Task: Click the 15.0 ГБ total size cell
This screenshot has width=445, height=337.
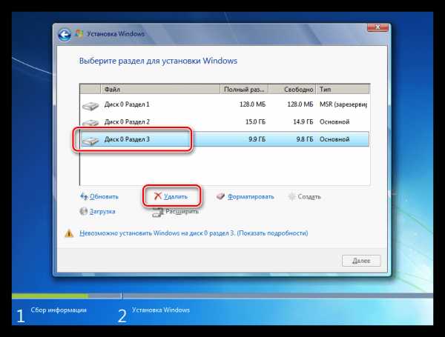Action: tap(255, 122)
